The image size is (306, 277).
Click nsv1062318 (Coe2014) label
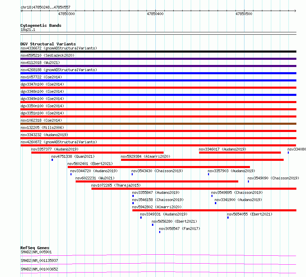41,120
